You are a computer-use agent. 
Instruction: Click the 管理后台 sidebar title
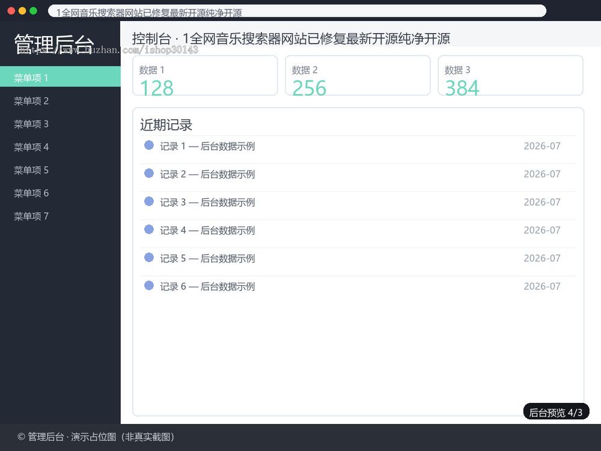[x=54, y=44]
